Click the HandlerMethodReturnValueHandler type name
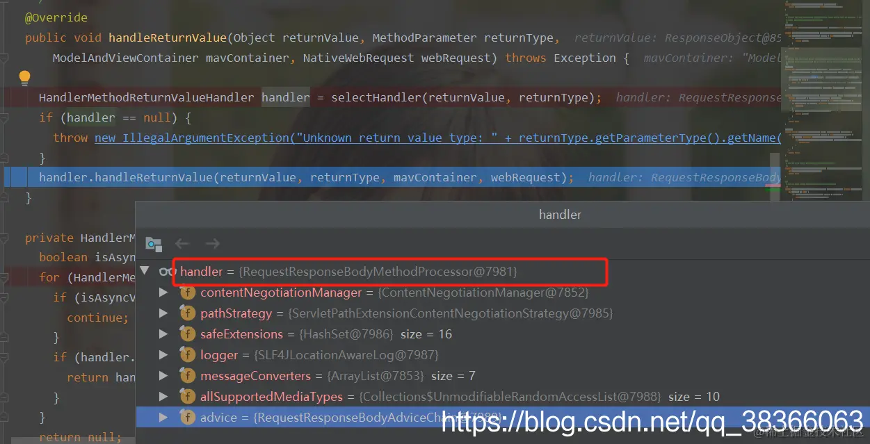Image resolution: width=870 pixels, height=444 pixels. click(x=147, y=97)
